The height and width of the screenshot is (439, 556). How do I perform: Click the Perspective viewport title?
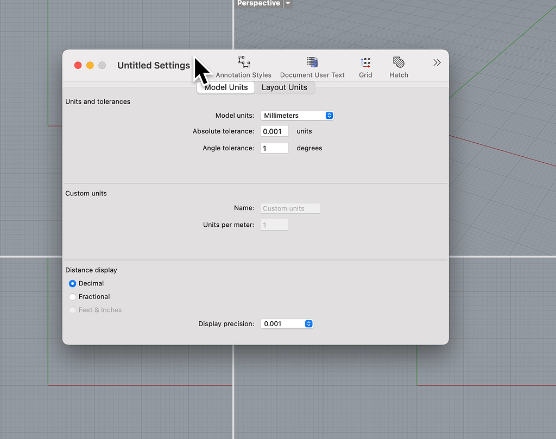click(258, 3)
